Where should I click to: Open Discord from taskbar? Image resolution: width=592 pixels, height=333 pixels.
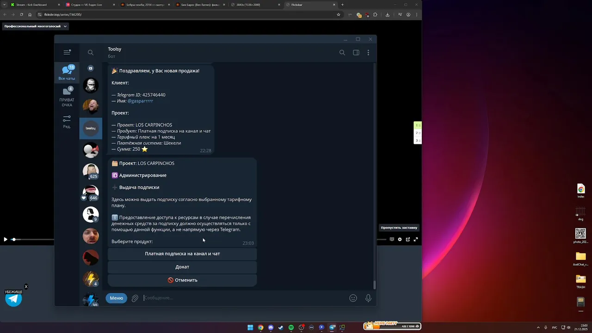271,327
